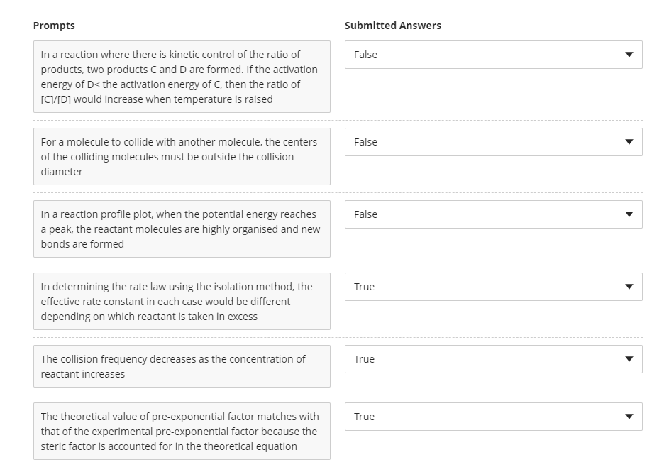Select the isolation method prompt box

(181, 301)
